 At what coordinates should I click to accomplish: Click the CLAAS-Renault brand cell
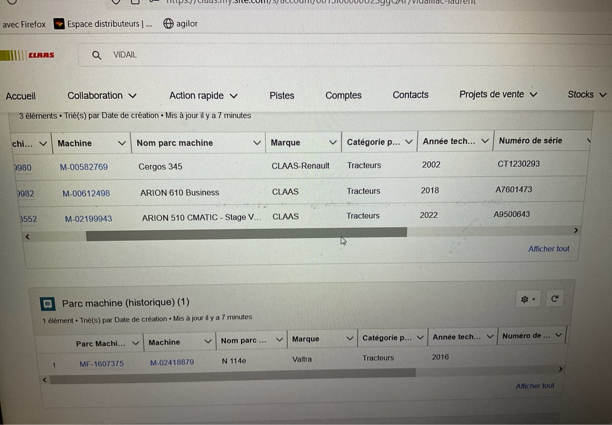pyautogui.click(x=300, y=166)
